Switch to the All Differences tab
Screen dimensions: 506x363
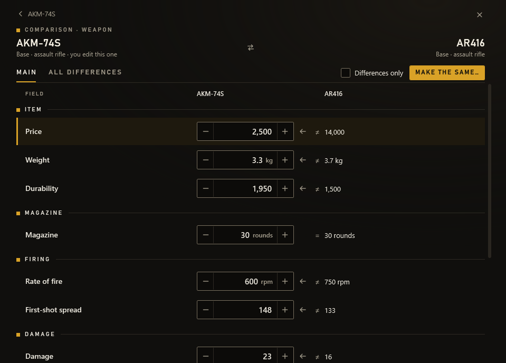[x=85, y=72]
